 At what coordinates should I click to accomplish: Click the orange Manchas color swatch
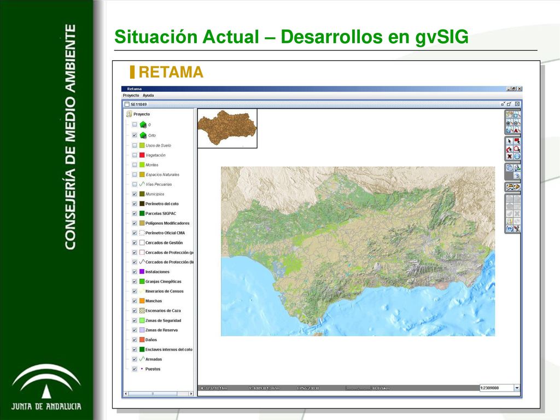pos(142,301)
